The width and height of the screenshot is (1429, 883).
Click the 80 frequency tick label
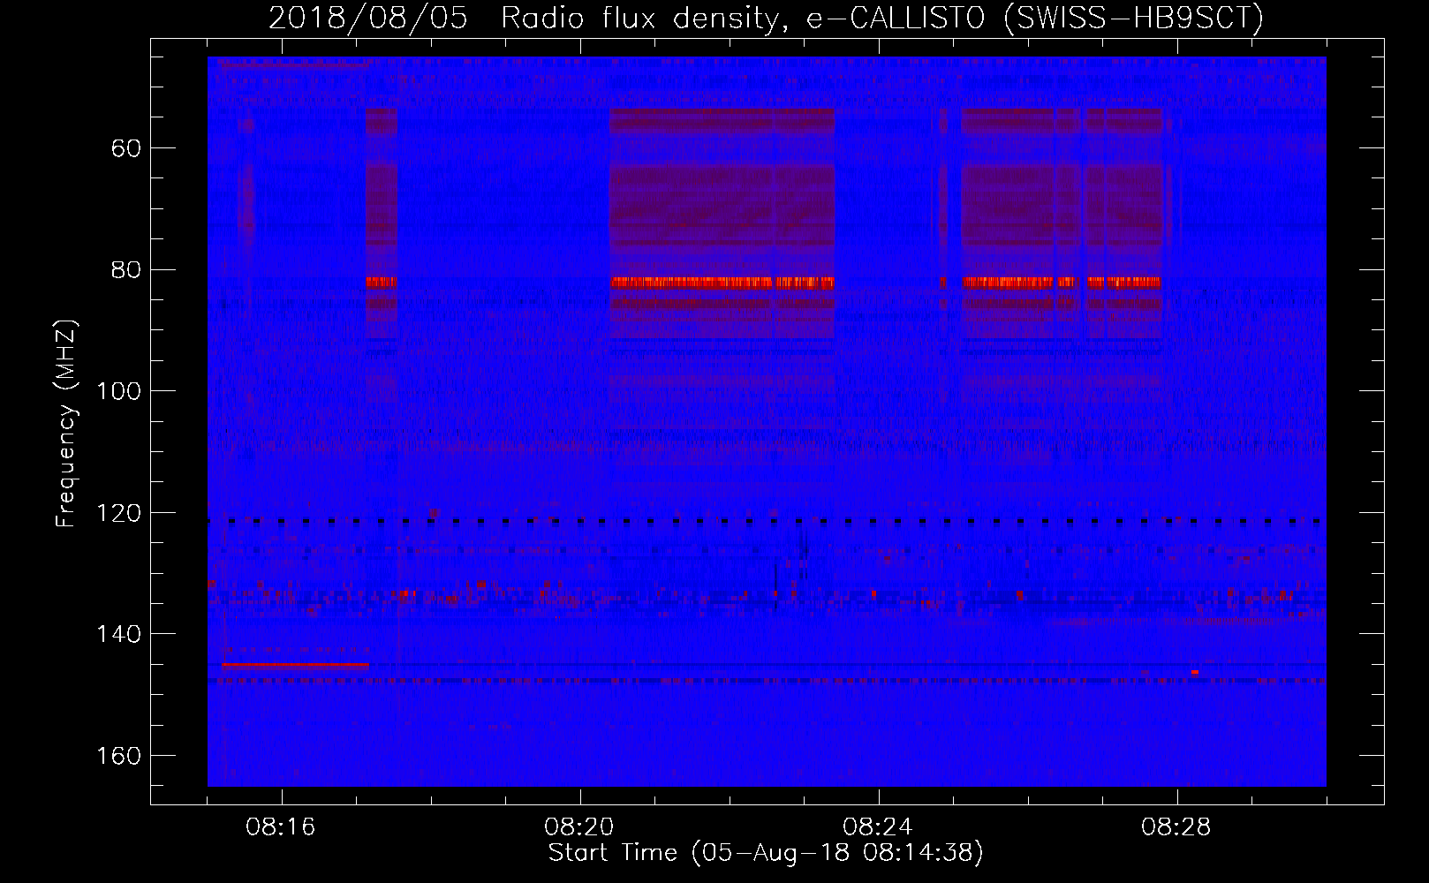pyautogui.click(x=126, y=270)
